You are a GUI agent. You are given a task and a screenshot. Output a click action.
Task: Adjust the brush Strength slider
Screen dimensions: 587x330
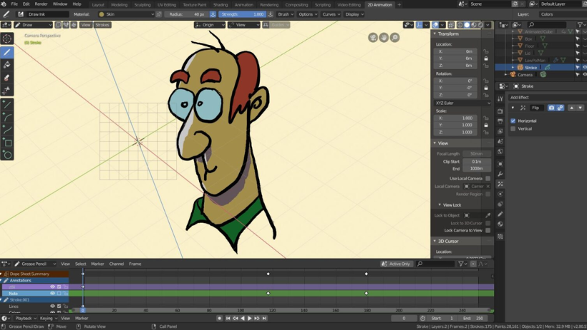(242, 14)
